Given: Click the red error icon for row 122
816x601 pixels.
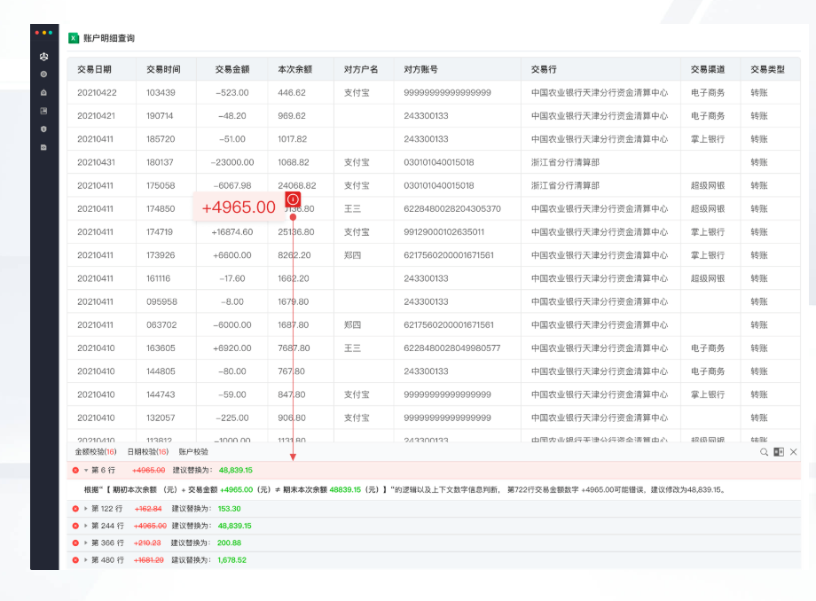Looking at the screenshot, I should click(x=75, y=509).
